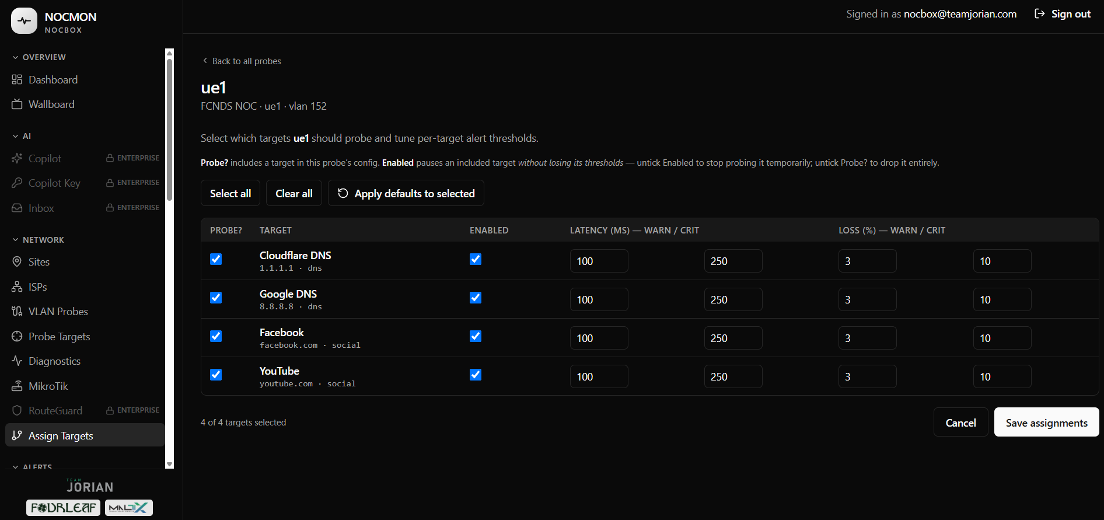The image size is (1104, 520).
Task: Click the reset icon on Apply defaults
Action: click(x=343, y=193)
